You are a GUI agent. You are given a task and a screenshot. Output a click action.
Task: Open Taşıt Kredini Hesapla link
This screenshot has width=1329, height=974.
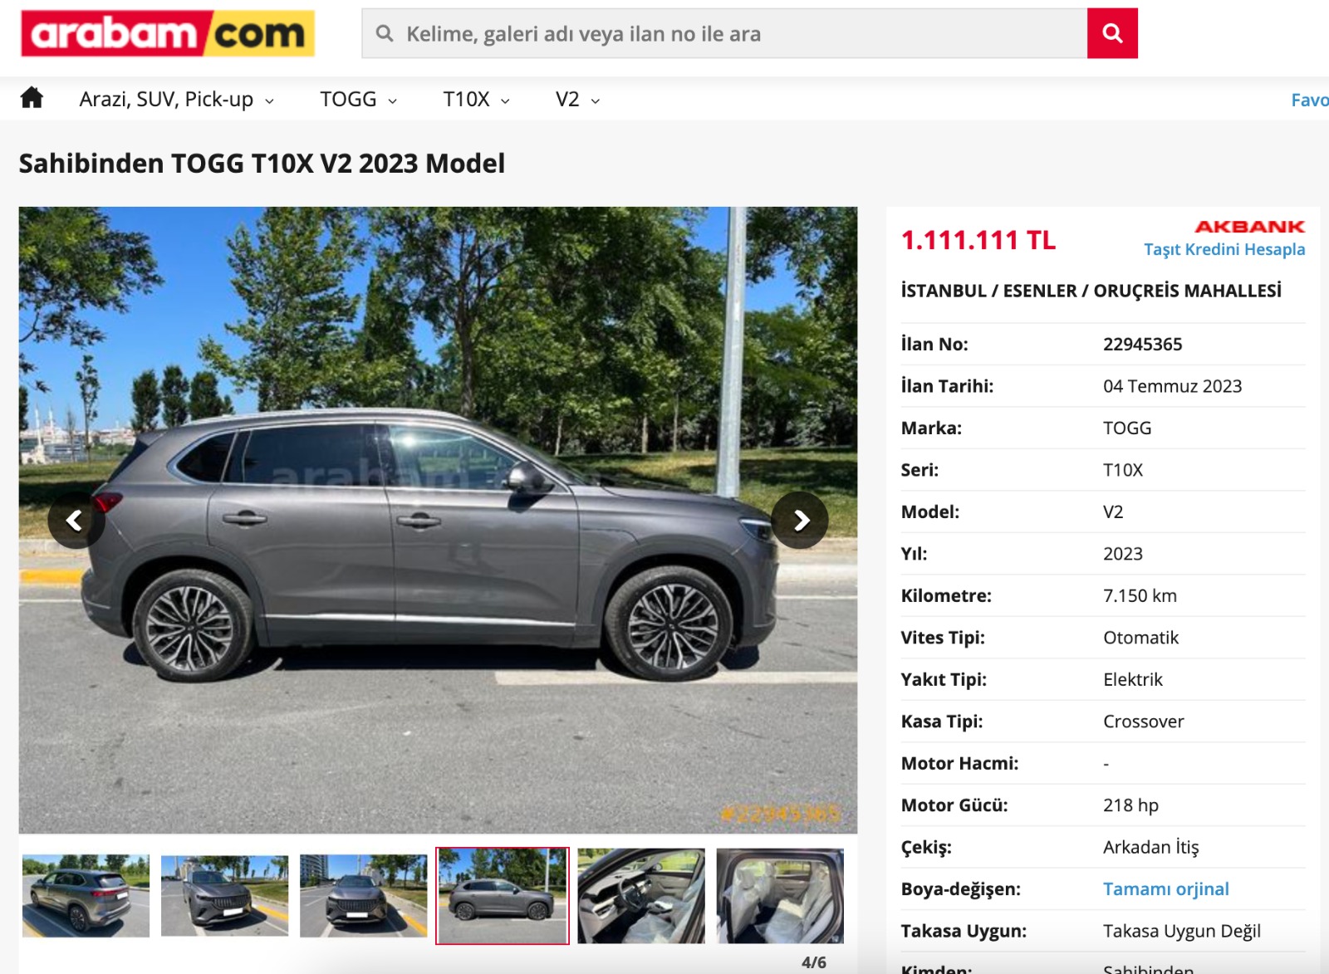coord(1224,249)
